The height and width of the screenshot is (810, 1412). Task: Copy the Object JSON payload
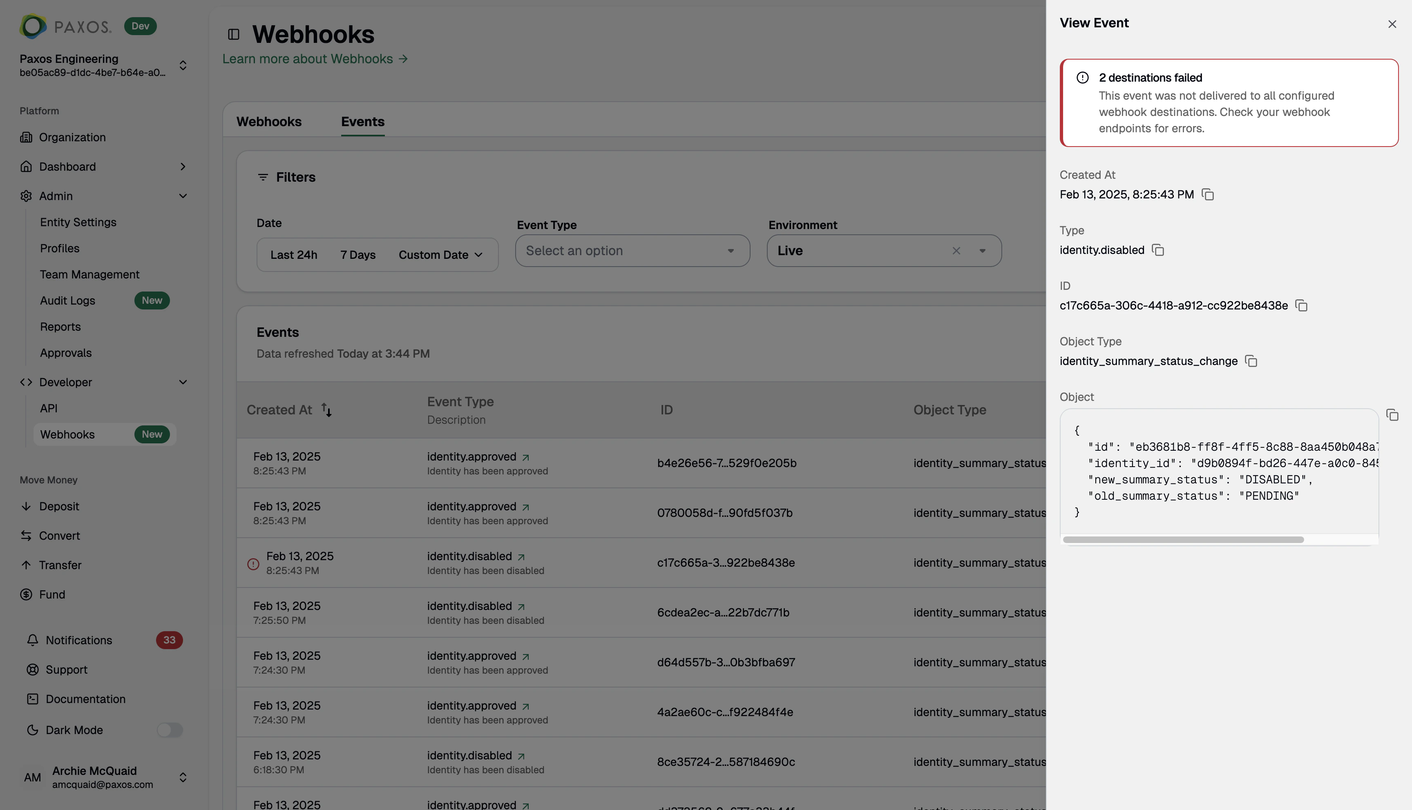pyautogui.click(x=1393, y=415)
